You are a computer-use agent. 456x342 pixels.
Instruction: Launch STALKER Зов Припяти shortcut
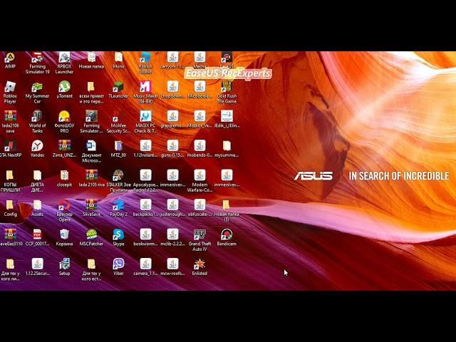[x=118, y=181]
